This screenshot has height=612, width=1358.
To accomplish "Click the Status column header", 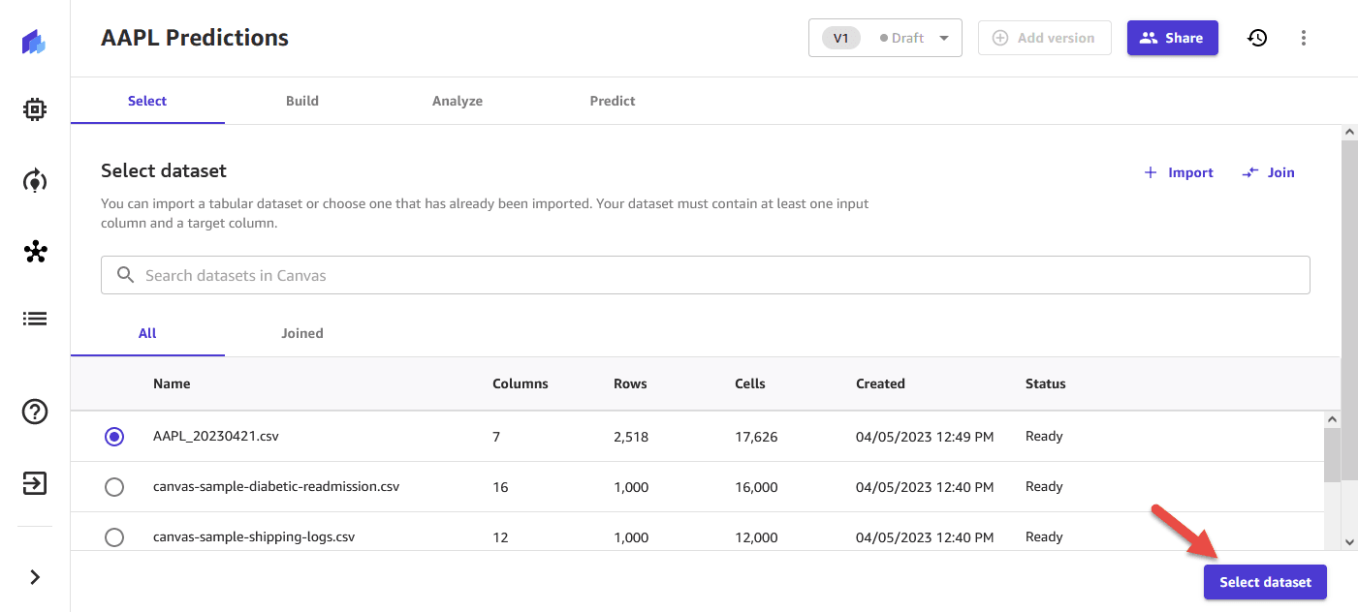I will (1046, 383).
